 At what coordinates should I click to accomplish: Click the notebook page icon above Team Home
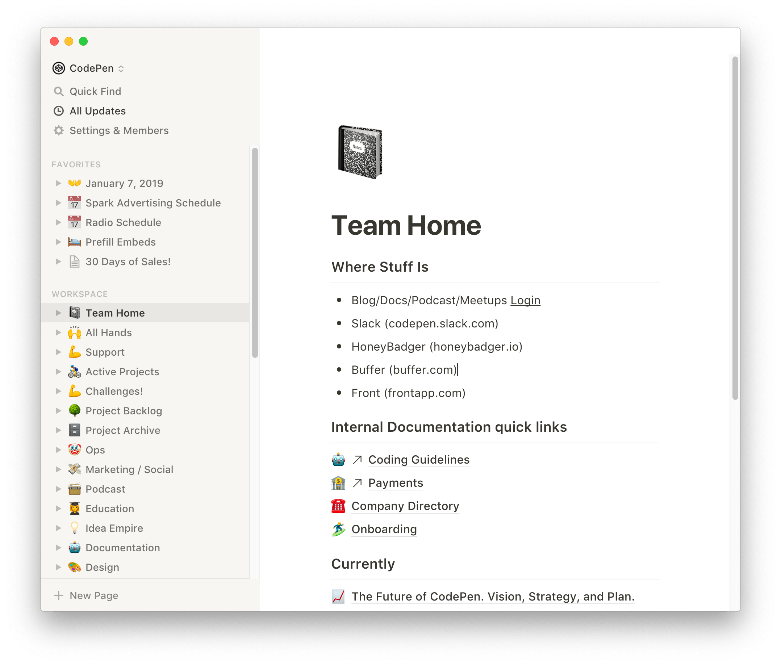pyautogui.click(x=360, y=152)
